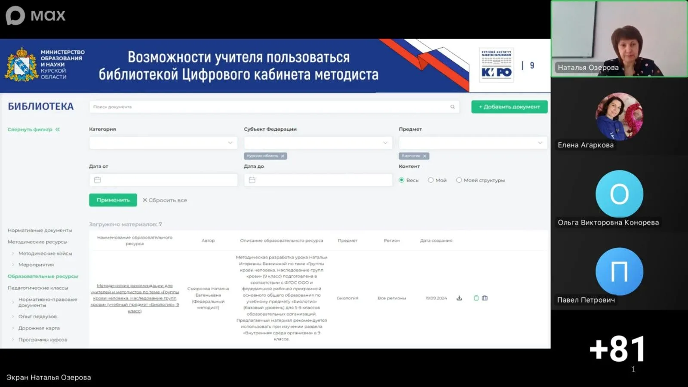Remove the 'Биология' subject filter tag
Viewport: 688px width, 387px height.
point(424,156)
